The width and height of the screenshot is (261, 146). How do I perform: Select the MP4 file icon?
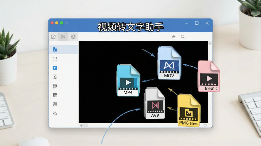tap(128, 80)
